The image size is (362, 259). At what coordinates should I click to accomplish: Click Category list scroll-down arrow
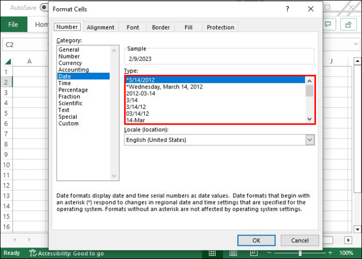115,176
